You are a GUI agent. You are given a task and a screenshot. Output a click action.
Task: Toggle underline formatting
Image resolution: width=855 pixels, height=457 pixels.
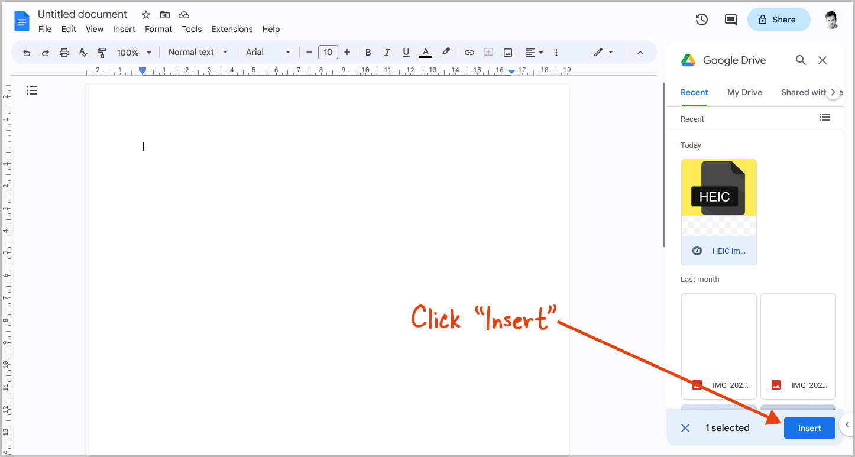coord(406,52)
